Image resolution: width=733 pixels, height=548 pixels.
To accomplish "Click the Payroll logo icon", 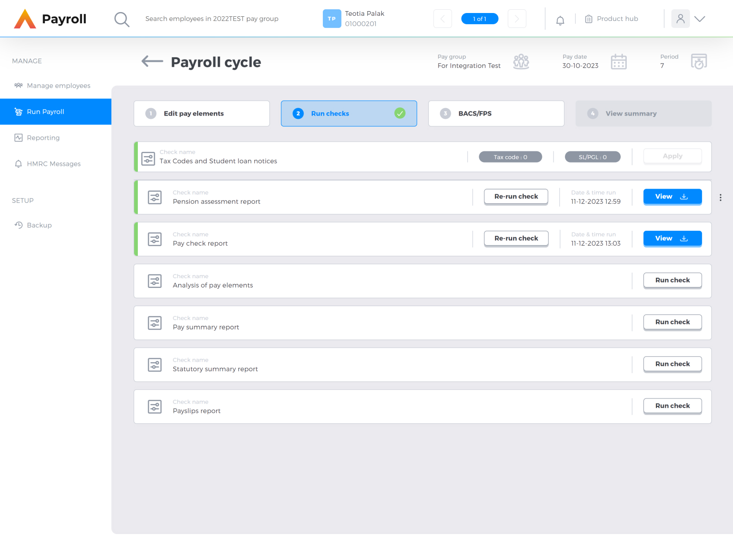I will point(25,19).
